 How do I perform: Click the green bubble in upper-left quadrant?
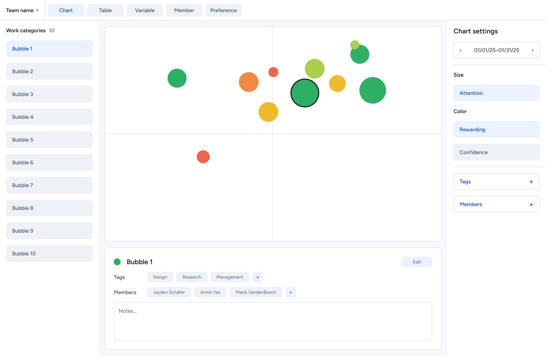177,78
